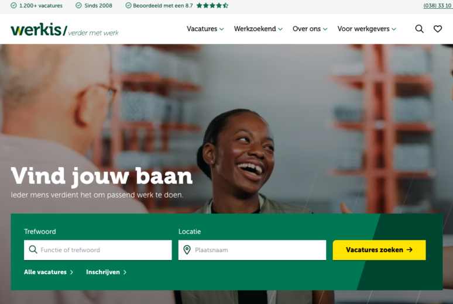Viewport: 453px width, 304px height.
Task: Click the magnifier icon in Trefwoord field
Action: coord(33,250)
